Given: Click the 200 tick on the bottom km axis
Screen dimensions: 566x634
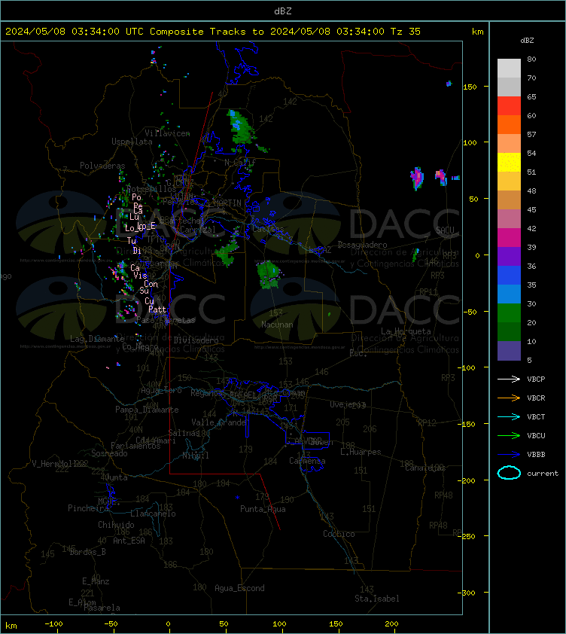Looking at the screenshot, I should click(x=391, y=624).
